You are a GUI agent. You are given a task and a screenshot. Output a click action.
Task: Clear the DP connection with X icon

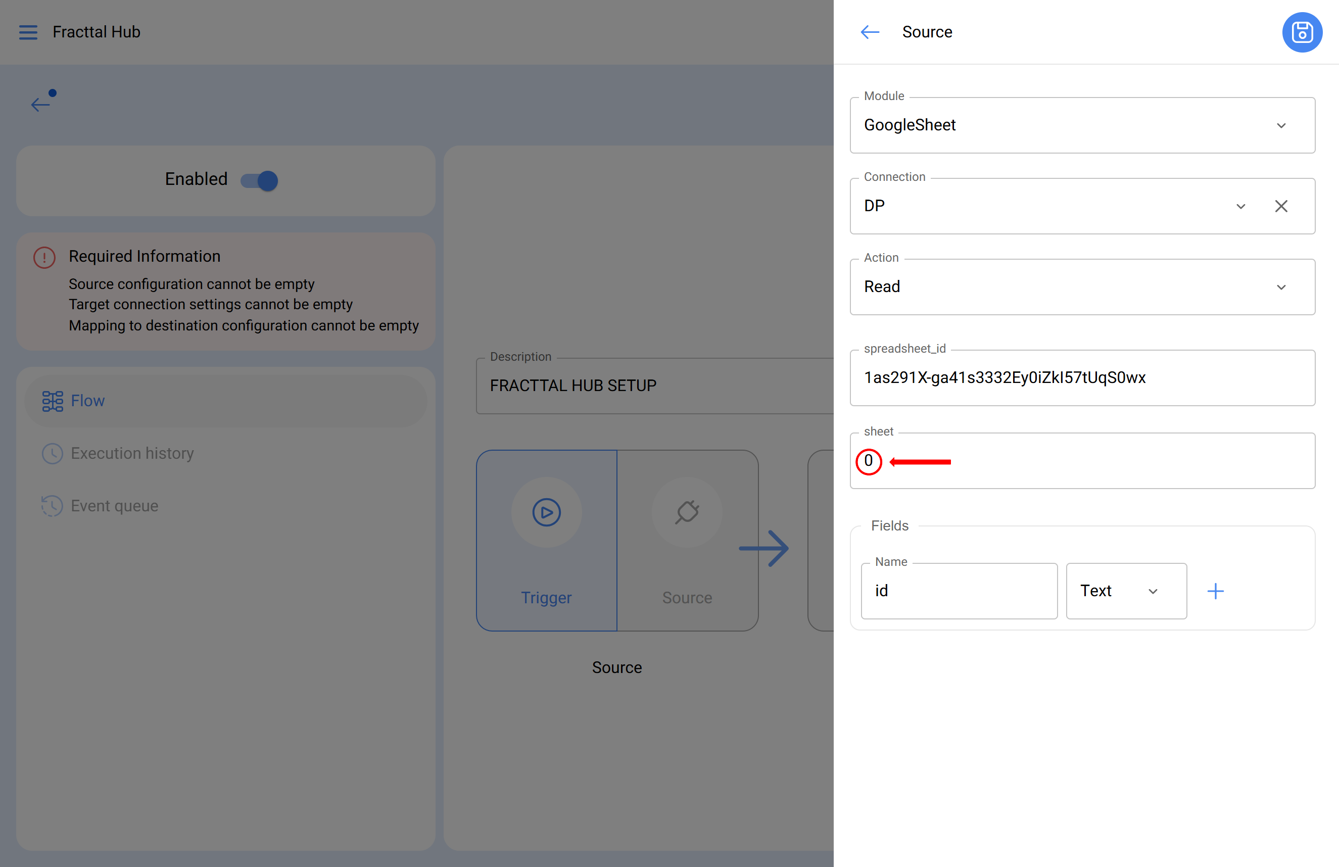pos(1280,207)
